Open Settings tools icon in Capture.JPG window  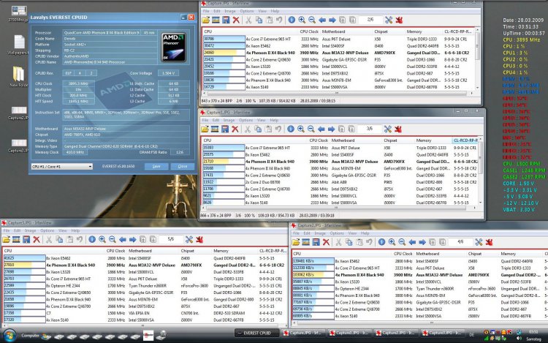389,20
